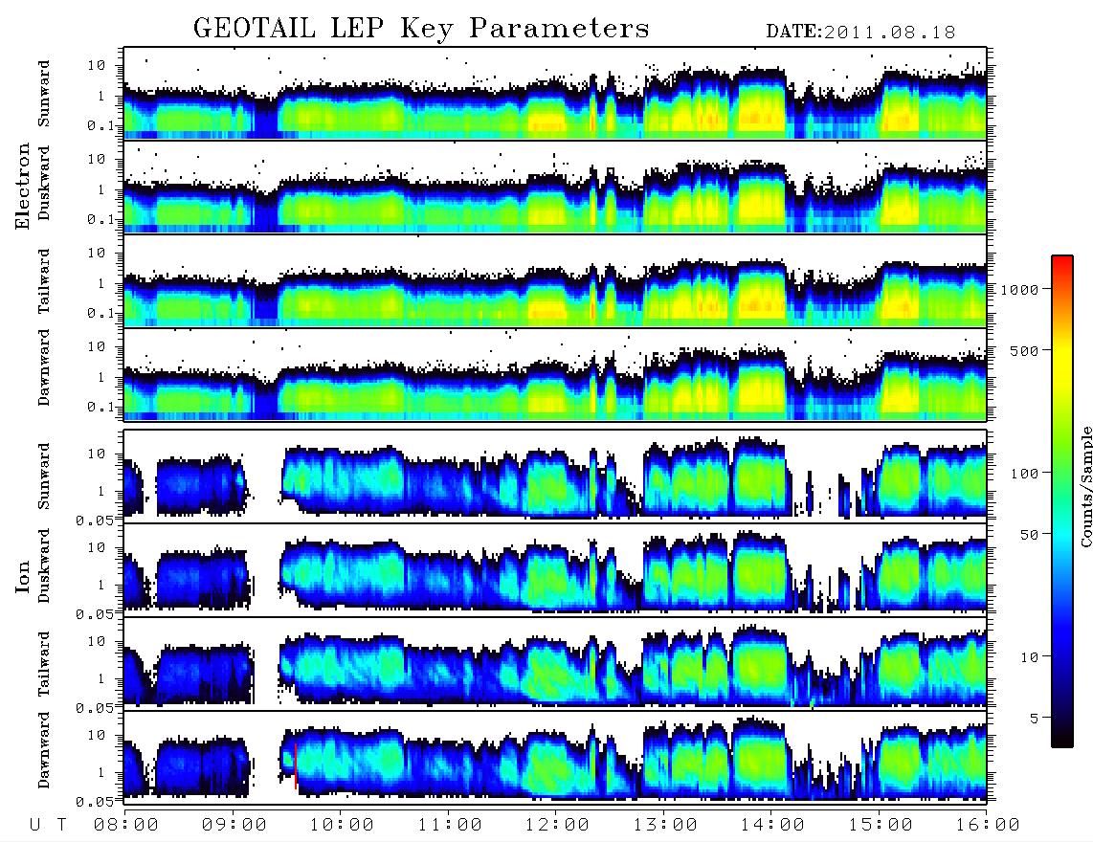Click the "0.05" tick of Ion Sunward
Viewport: 1093px width, 842px height.
[x=94, y=521]
